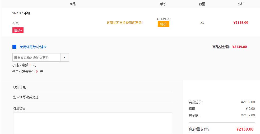Click the red subtotal ¥2139.00 in product row
260x134 pixels.
click(x=241, y=23)
